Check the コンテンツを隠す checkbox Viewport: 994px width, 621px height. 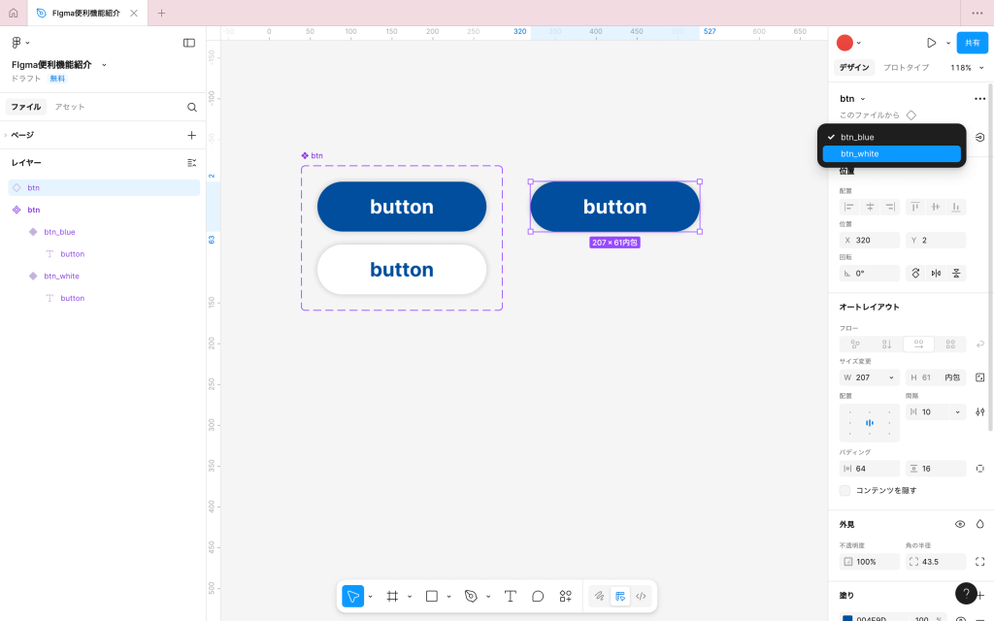[845, 490]
